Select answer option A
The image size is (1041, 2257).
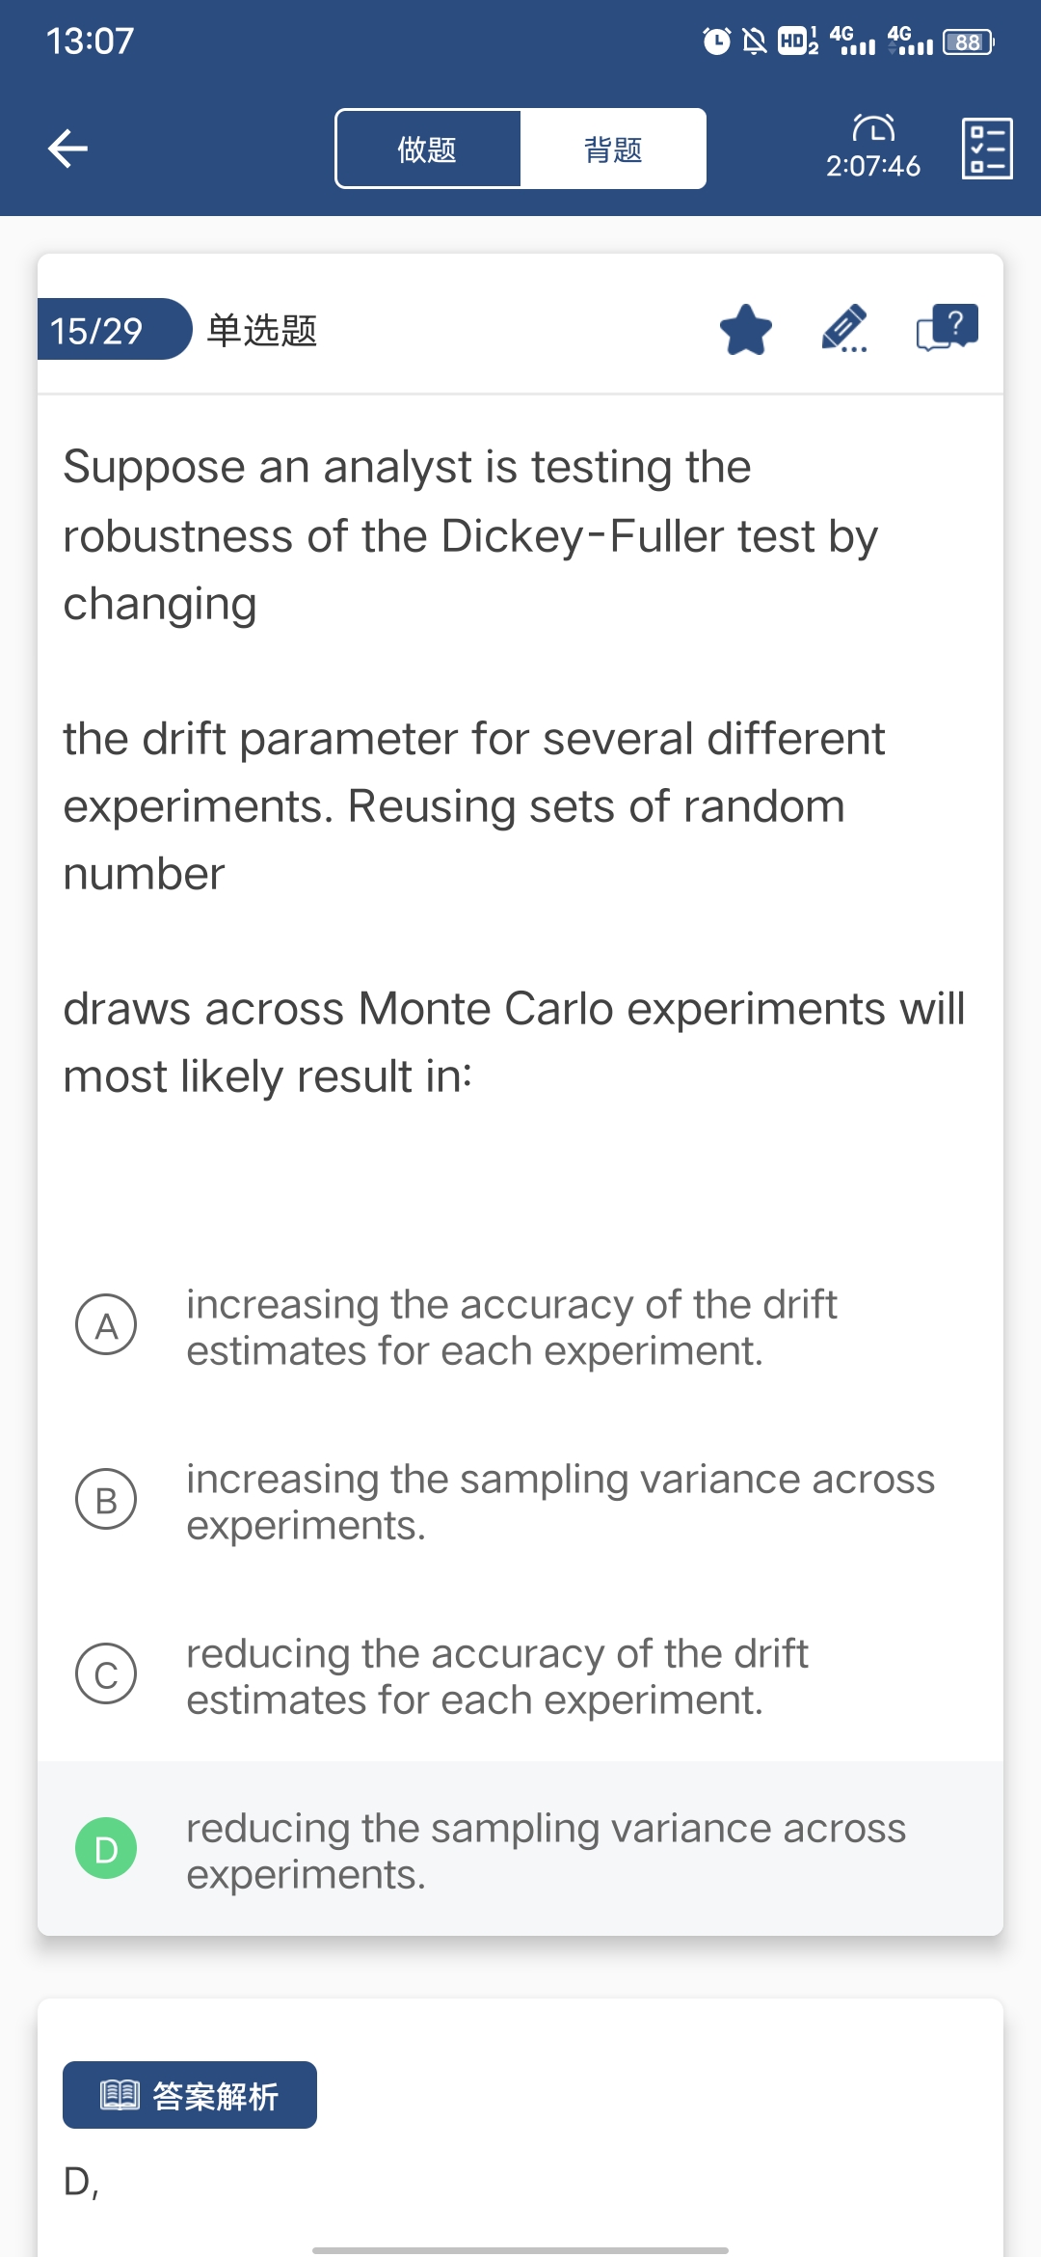(106, 1325)
